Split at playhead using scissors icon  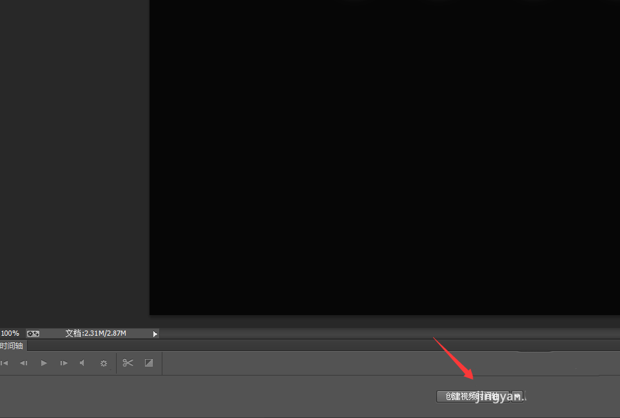[x=128, y=363]
